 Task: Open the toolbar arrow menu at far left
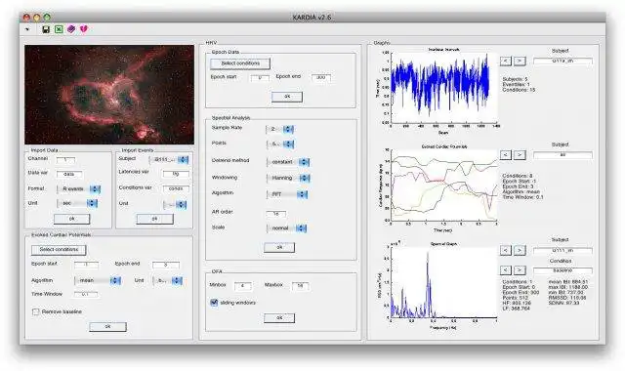pyautogui.click(x=27, y=29)
